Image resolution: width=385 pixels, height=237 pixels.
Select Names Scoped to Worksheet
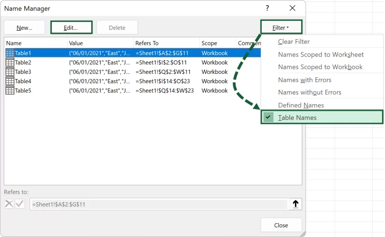[x=321, y=55]
